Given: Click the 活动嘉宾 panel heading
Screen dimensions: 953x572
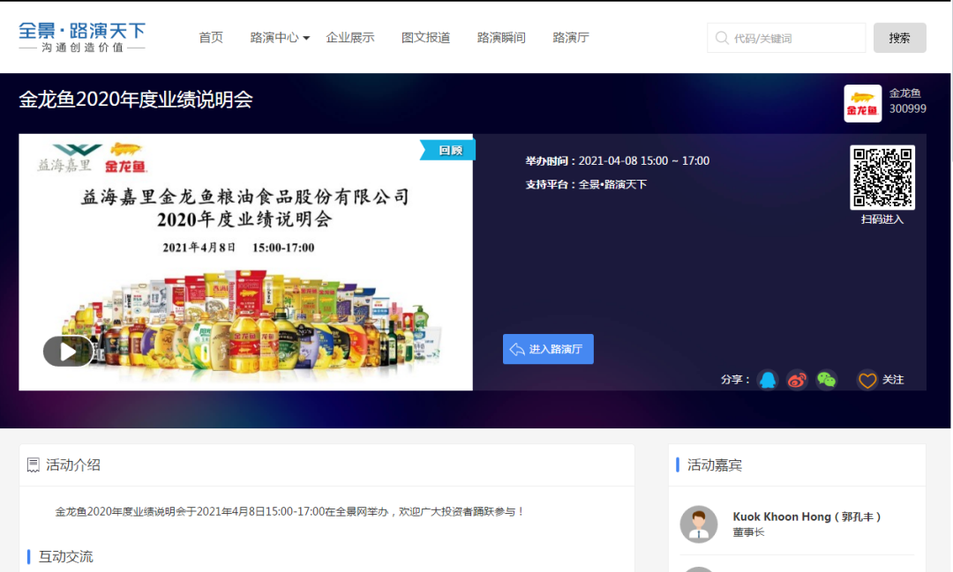Looking at the screenshot, I should (715, 465).
